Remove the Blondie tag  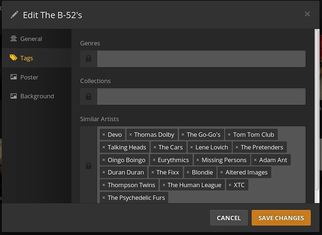pyautogui.click(x=188, y=172)
